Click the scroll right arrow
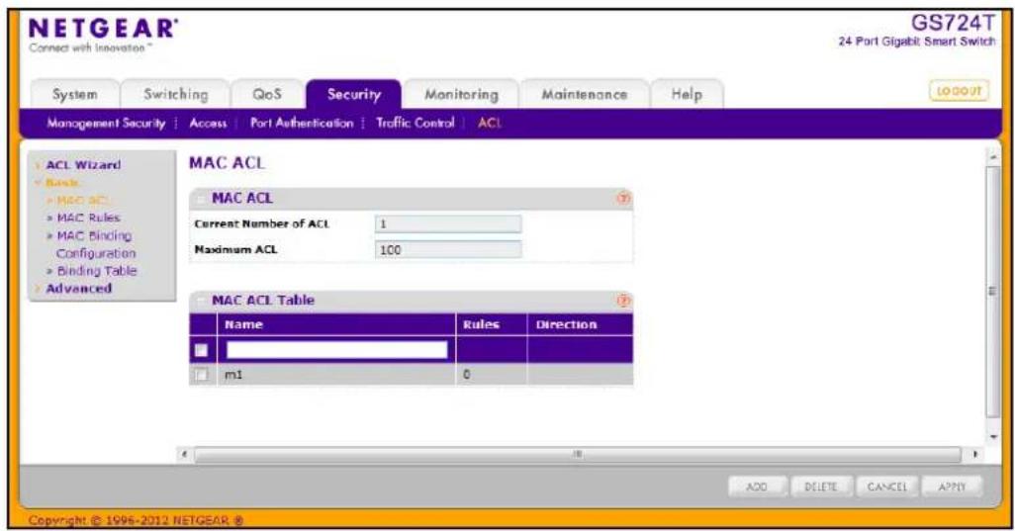The height and width of the screenshot is (531, 1015). [974, 455]
